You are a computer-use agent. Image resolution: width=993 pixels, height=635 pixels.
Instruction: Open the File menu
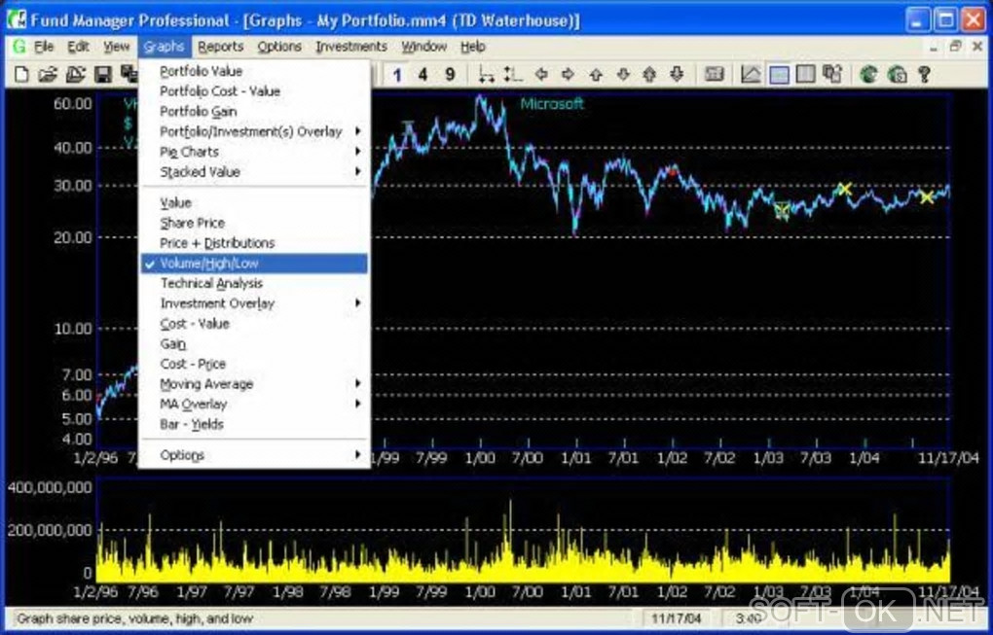(44, 46)
